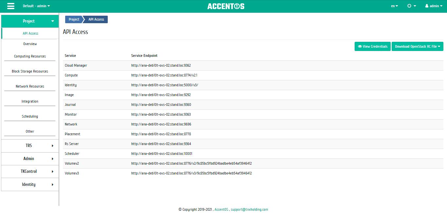The image size is (447, 213).
Task: Open the settings gear icon menu
Action: (x=412, y=6)
